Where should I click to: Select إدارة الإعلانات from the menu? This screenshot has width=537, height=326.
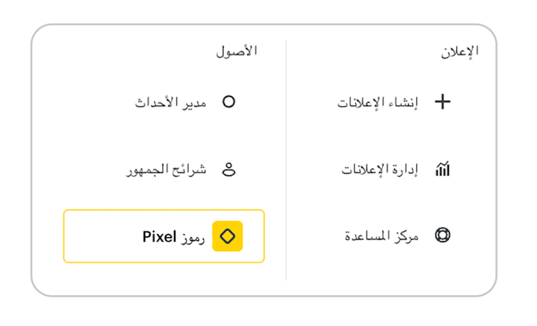[379, 170]
